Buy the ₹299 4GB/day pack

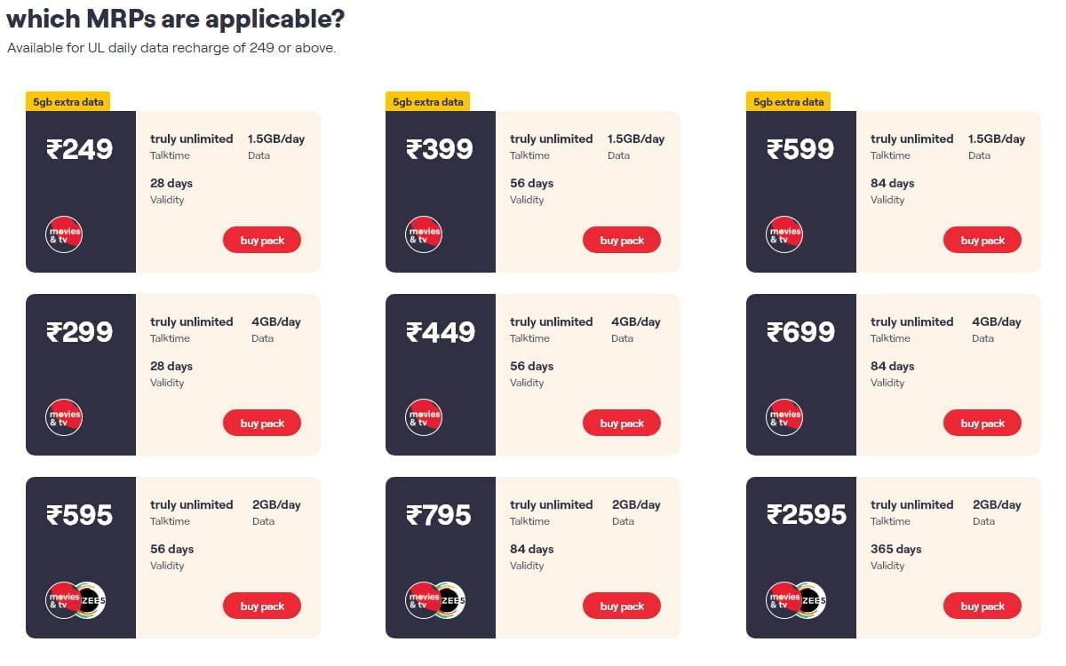click(262, 423)
